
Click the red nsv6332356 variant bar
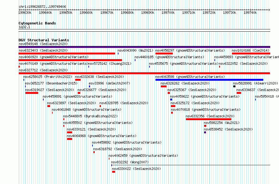pyautogui.click(x=208, y=119)
